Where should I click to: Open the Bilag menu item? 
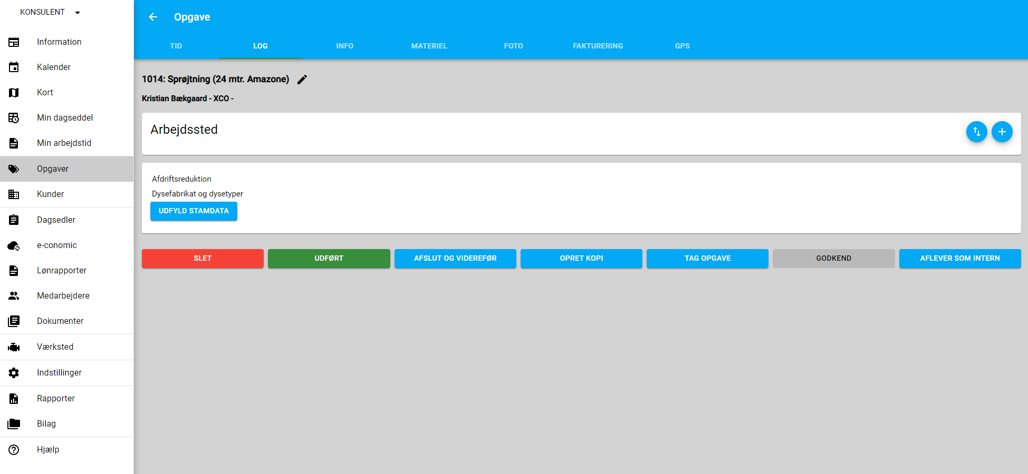(x=66, y=424)
